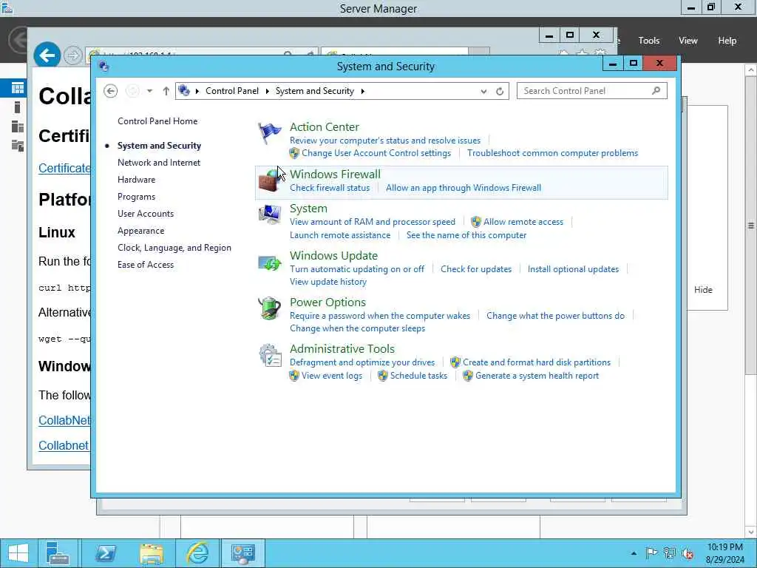Image resolution: width=757 pixels, height=568 pixels.
Task: Open the System computer icon
Action: (x=269, y=214)
